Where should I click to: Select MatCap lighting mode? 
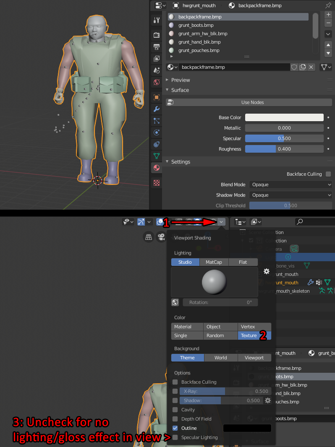point(214,262)
